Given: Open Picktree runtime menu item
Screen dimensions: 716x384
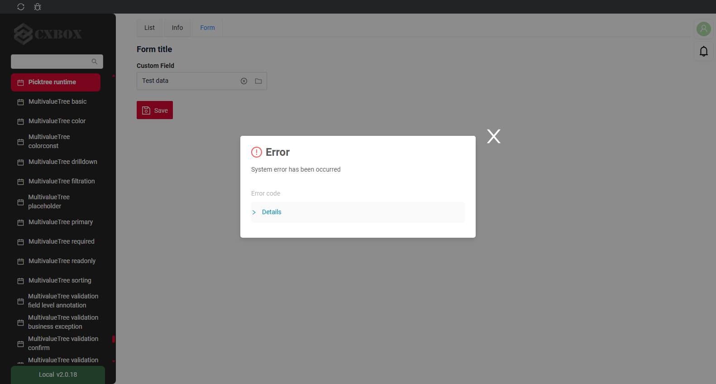Looking at the screenshot, I should click(56, 82).
